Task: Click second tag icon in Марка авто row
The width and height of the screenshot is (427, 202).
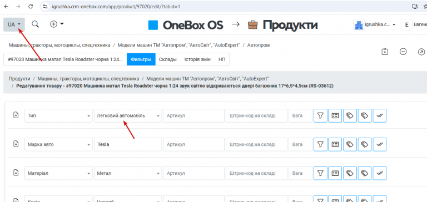Action: pos(365,144)
